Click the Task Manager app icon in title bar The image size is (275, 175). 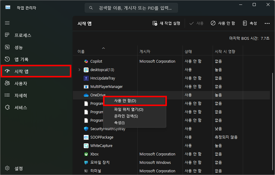(8, 7)
